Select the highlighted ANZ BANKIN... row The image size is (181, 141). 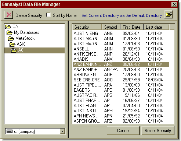121,64
